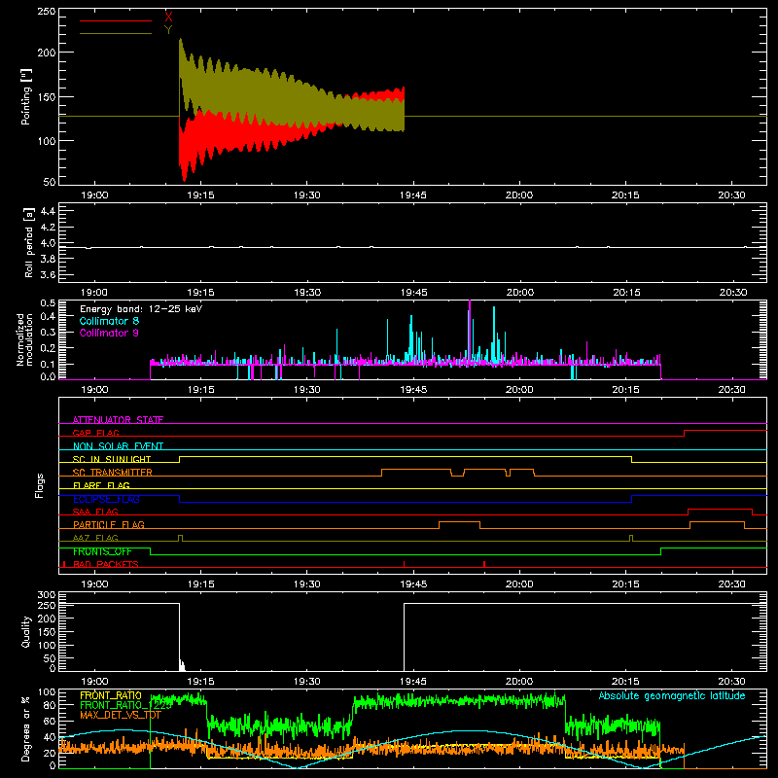Click the 'SC_TRANSMITTER' flag label

coord(112,472)
